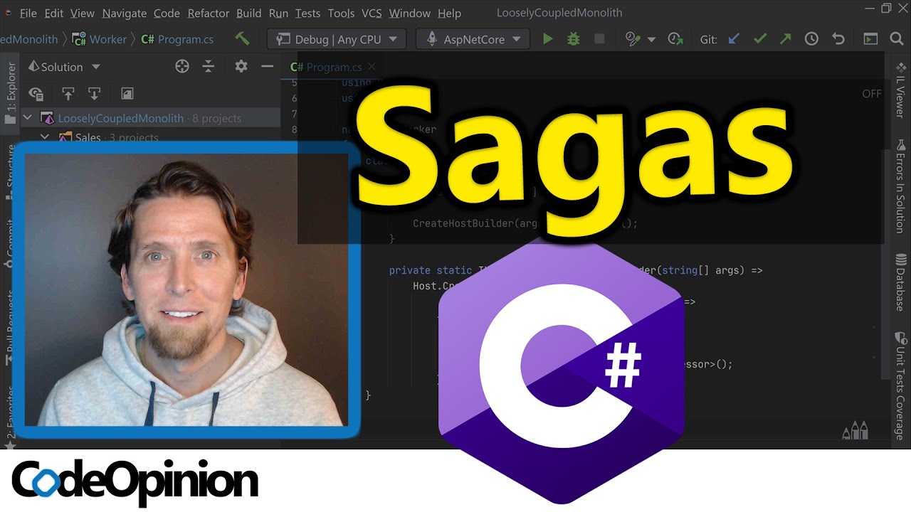Open the dropdown arrow next to the profiler icon
This screenshot has height=512, width=911.
click(651, 40)
